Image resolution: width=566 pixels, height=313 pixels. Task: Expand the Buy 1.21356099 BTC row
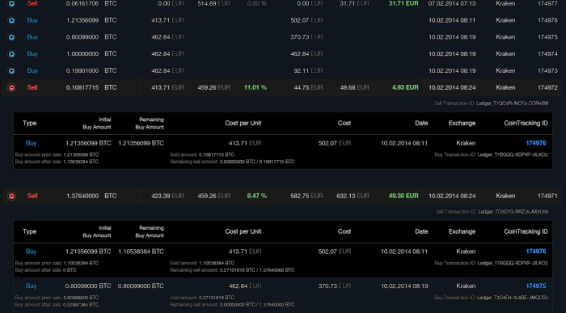11,20
